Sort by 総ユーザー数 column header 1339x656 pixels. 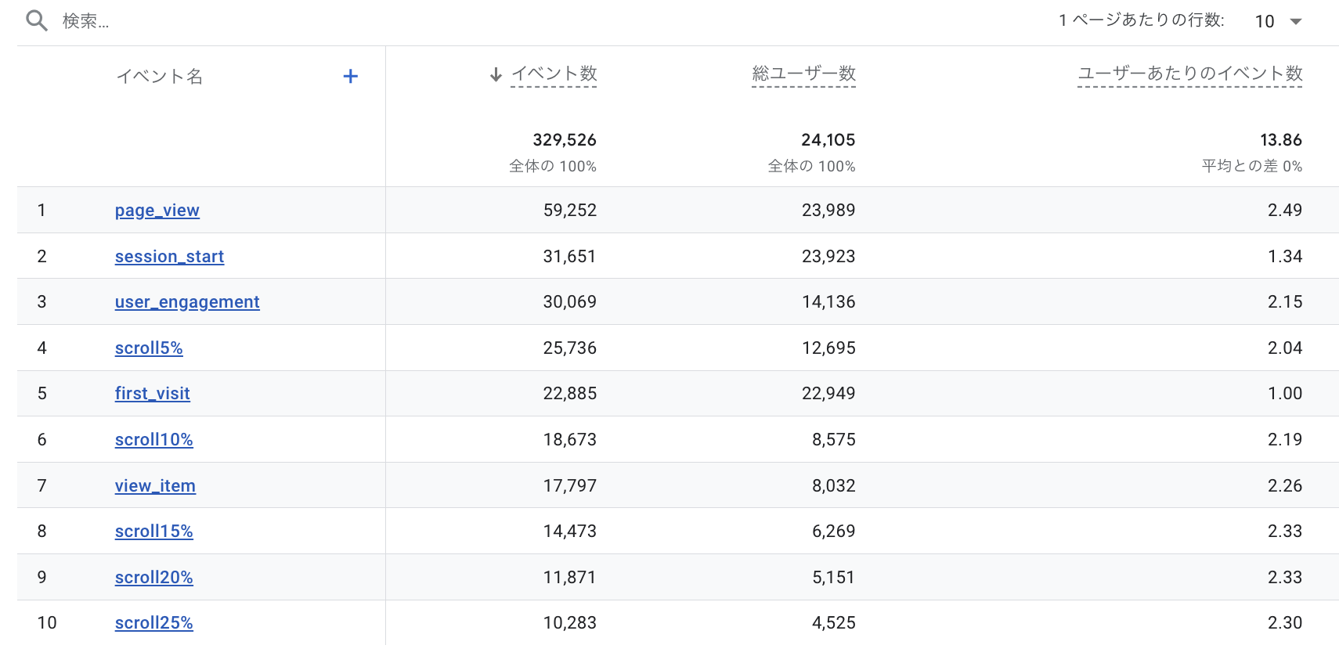coord(803,74)
